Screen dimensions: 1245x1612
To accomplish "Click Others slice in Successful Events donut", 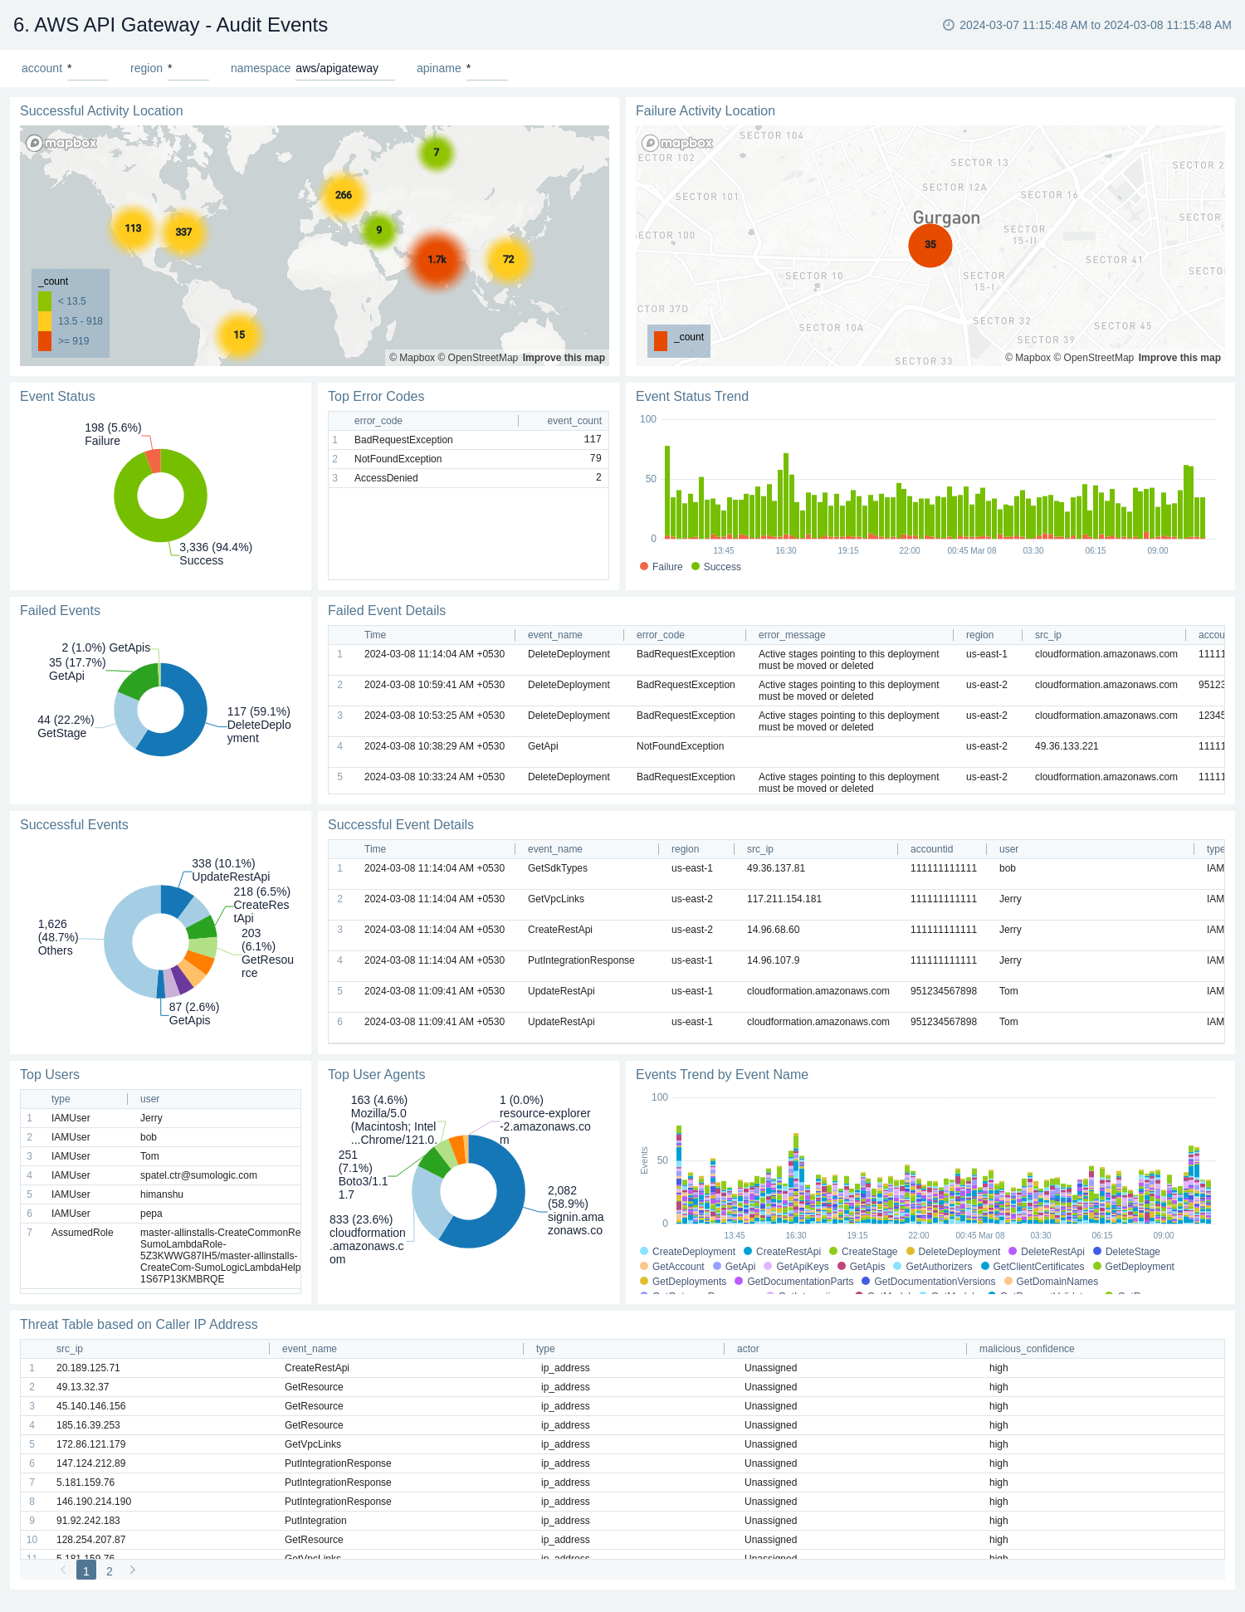I will click(118, 942).
